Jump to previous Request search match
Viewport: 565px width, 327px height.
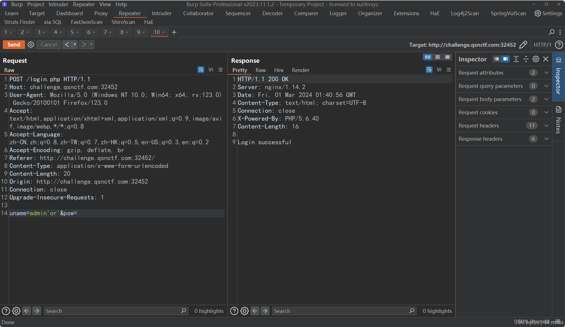pyautogui.click(x=27, y=311)
